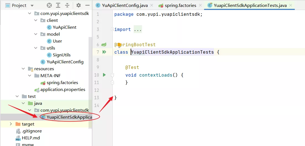Image resolution: width=305 pixels, height=146 pixels.
Task: Run contextLoads test via gutter arrow
Action: (104, 75)
